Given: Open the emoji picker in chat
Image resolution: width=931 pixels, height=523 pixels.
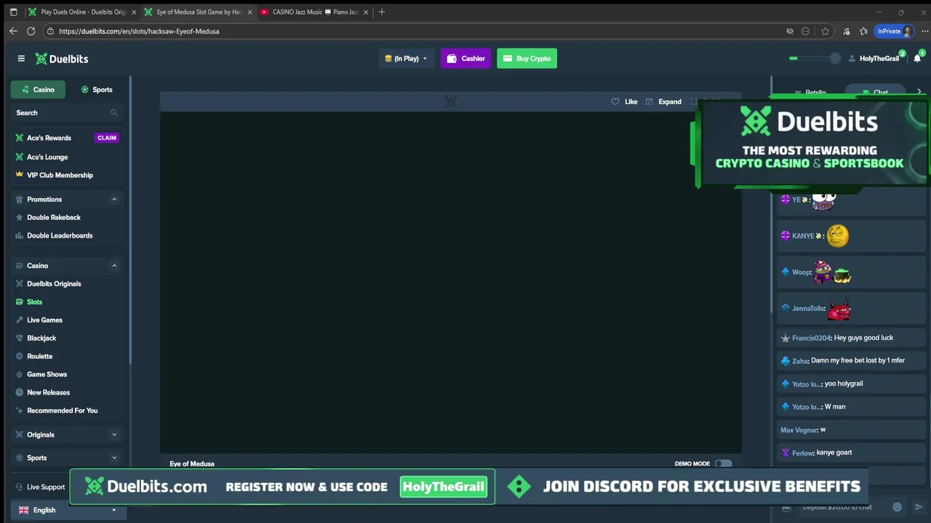Looking at the screenshot, I should (897, 507).
